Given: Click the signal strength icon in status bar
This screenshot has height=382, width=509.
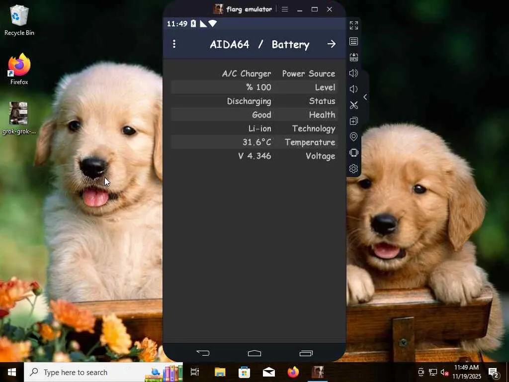Looking at the screenshot, I should click(203, 23).
